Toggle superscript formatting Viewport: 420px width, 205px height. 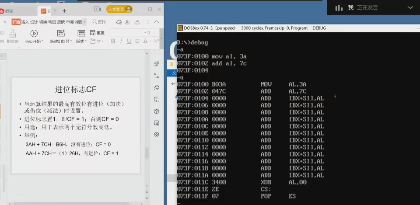[156, 41]
